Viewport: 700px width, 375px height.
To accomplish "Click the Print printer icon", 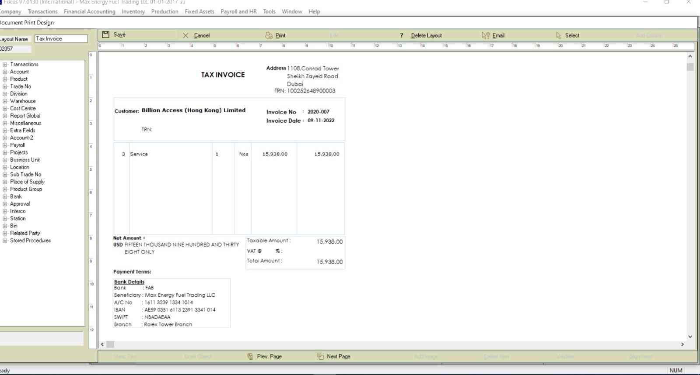I will click(269, 35).
